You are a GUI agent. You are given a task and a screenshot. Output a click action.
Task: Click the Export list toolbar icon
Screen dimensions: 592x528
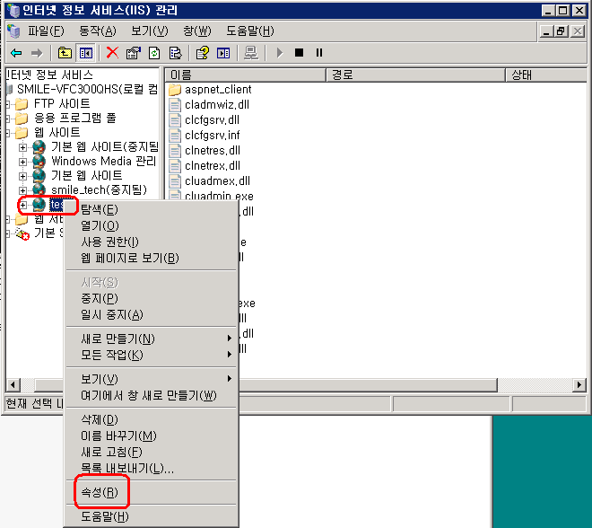(176, 53)
